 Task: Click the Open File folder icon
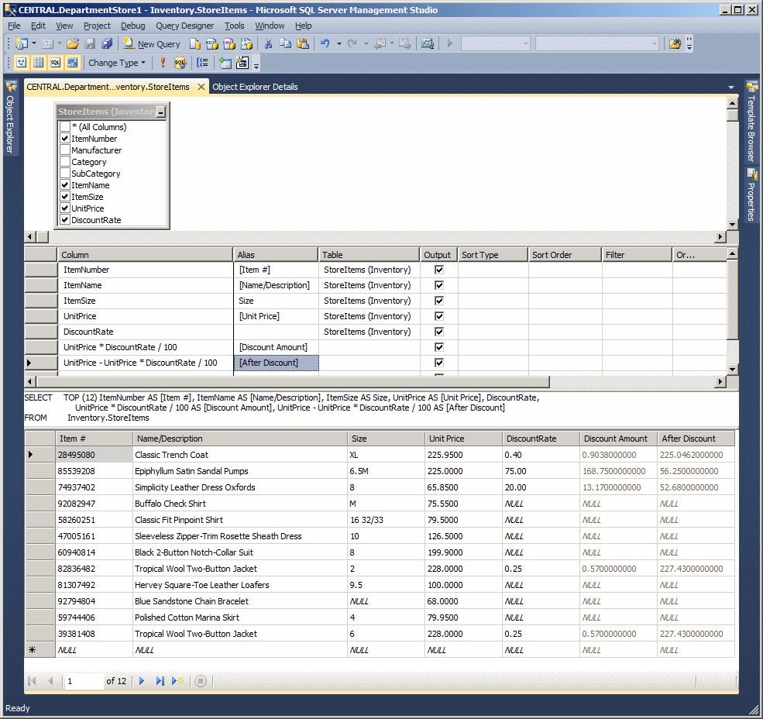pos(73,44)
